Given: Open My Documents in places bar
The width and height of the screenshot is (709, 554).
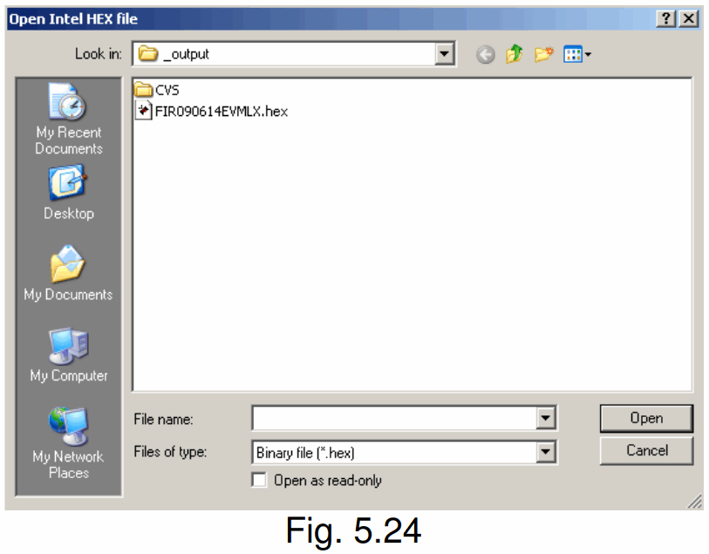Looking at the screenshot, I should [x=69, y=273].
